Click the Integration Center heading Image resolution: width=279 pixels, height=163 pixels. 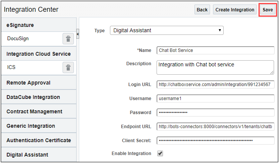[31, 9]
